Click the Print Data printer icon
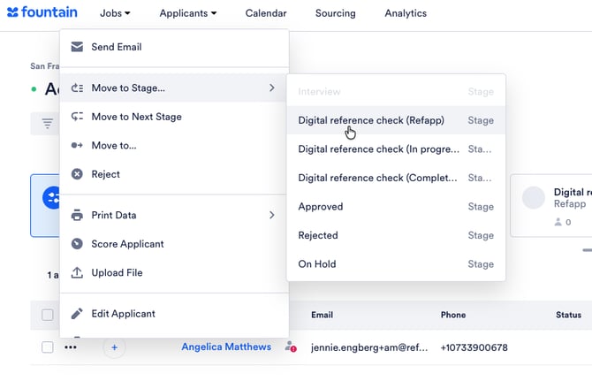The width and height of the screenshot is (592, 381). point(77,215)
